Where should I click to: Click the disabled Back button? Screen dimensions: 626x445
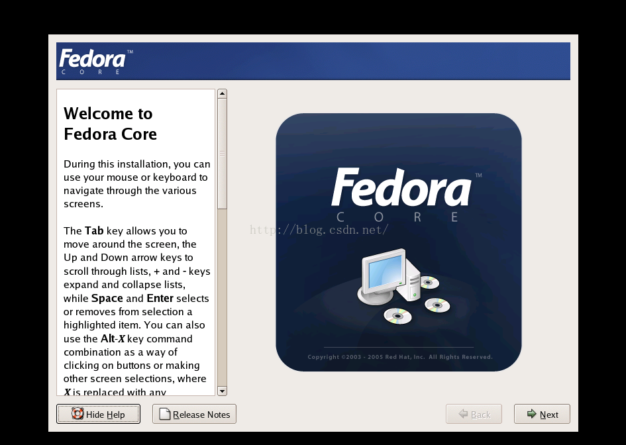point(474,414)
